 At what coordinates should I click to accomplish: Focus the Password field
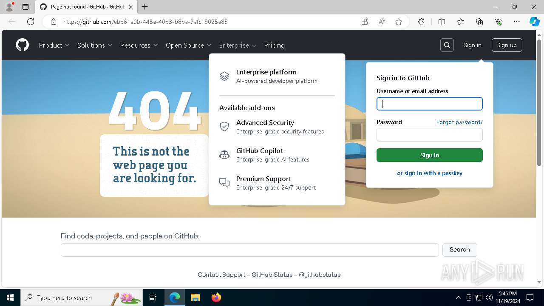(x=430, y=135)
